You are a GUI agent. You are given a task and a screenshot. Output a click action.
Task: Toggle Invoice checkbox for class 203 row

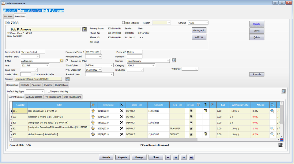point(191,117)
